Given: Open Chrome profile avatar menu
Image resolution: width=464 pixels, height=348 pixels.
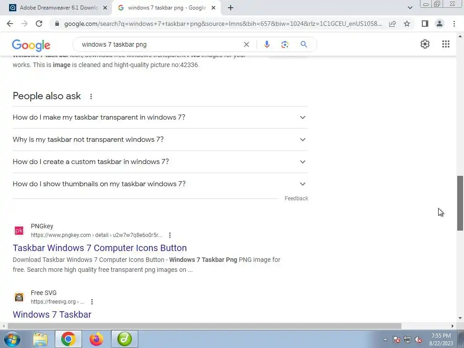Looking at the screenshot, I should (x=440, y=24).
